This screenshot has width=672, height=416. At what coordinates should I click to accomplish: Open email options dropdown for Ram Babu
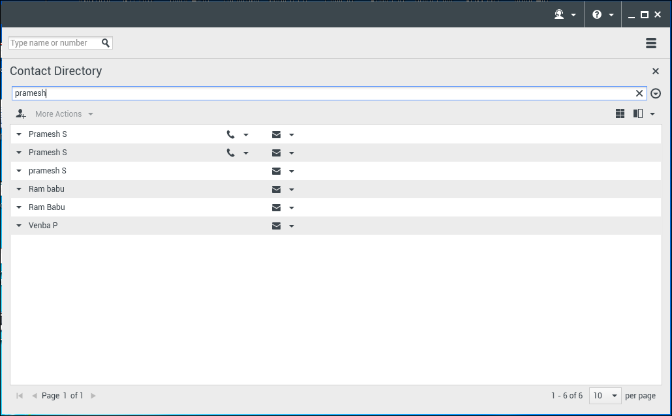pyautogui.click(x=292, y=207)
